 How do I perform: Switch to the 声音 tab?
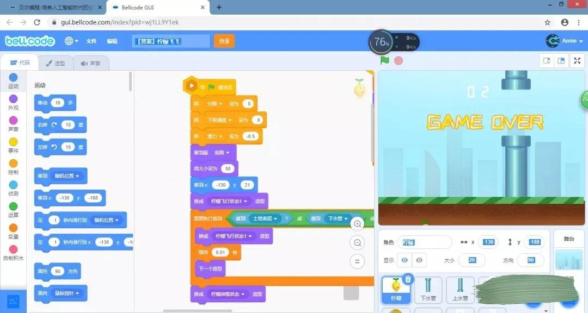coord(91,63)
